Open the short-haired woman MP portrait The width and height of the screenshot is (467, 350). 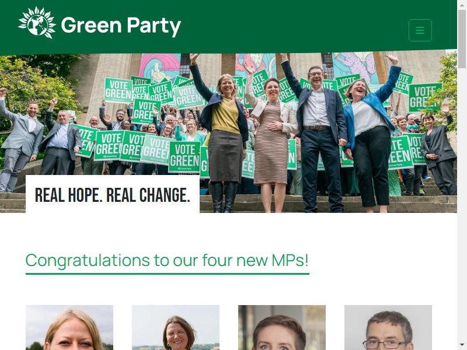pyautogui.click(x=282, y=327)
